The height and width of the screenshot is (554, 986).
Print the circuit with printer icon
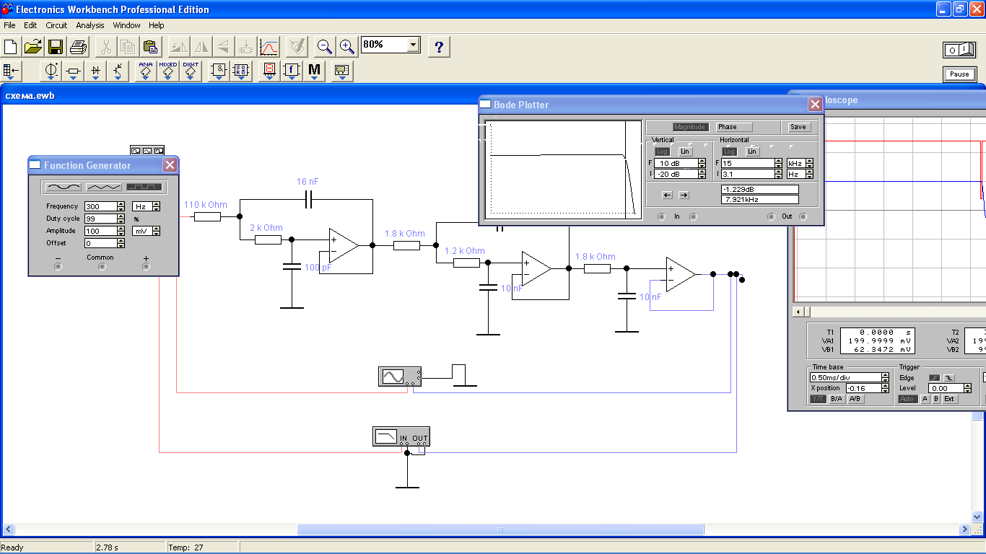pyautogui.click(x=78, y=47)
